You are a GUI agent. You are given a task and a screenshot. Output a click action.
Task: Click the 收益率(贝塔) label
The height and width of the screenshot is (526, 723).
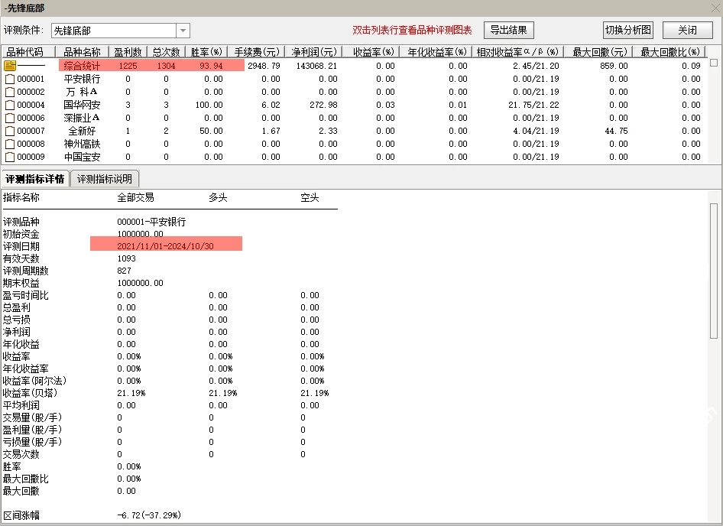30,393
